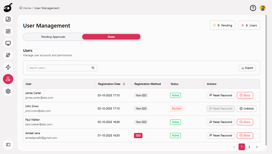Click the home icon in breadcrumb
The height and width of the screenshot is (154, 272).
21,8
